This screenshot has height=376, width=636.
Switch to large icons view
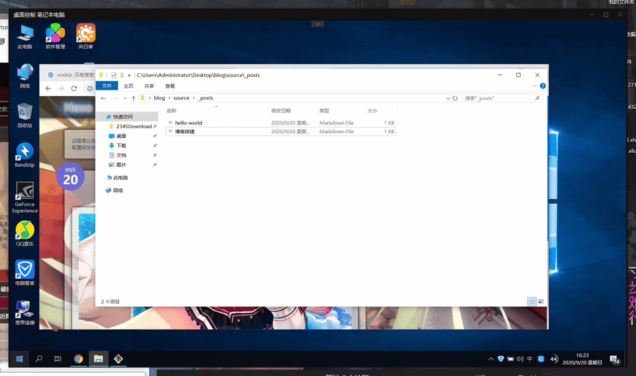tap(541, 302)
